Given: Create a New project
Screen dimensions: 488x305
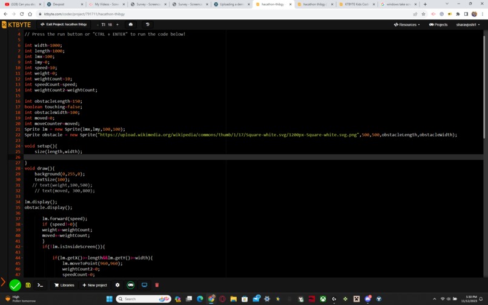Looking at the screenshot, I should pos(94,285).
